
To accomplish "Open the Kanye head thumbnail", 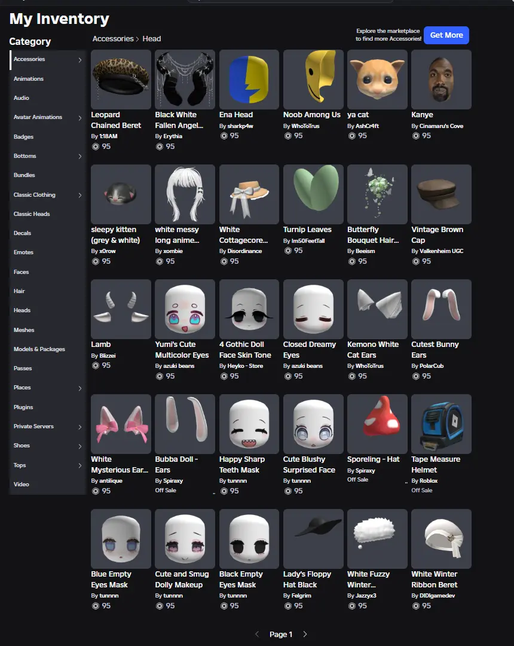I will (441, 80).
